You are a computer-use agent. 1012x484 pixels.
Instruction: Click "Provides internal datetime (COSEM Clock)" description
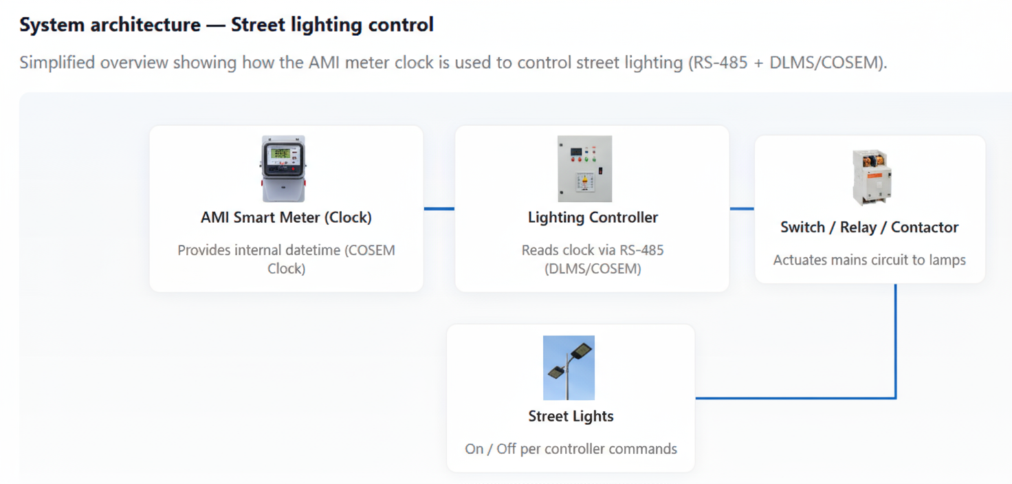(x=286, y=259)
